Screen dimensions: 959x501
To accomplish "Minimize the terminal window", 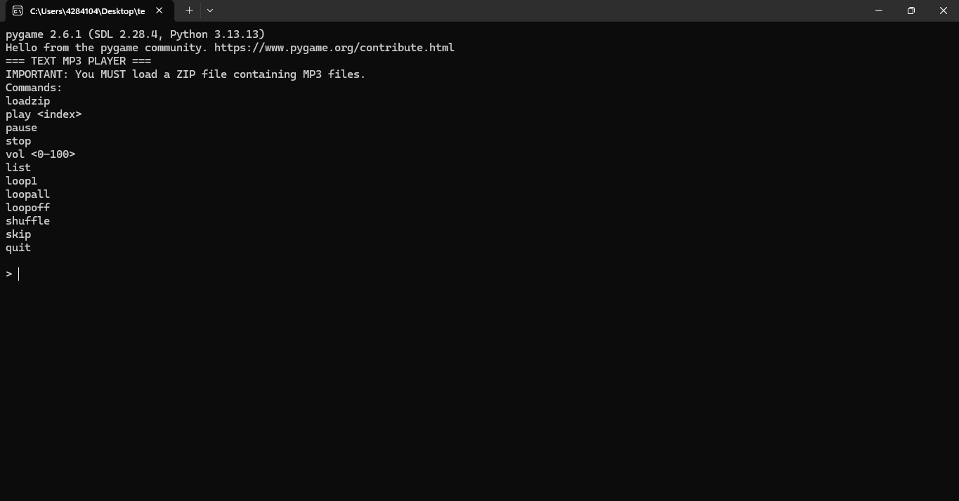I will click(878, 11).
